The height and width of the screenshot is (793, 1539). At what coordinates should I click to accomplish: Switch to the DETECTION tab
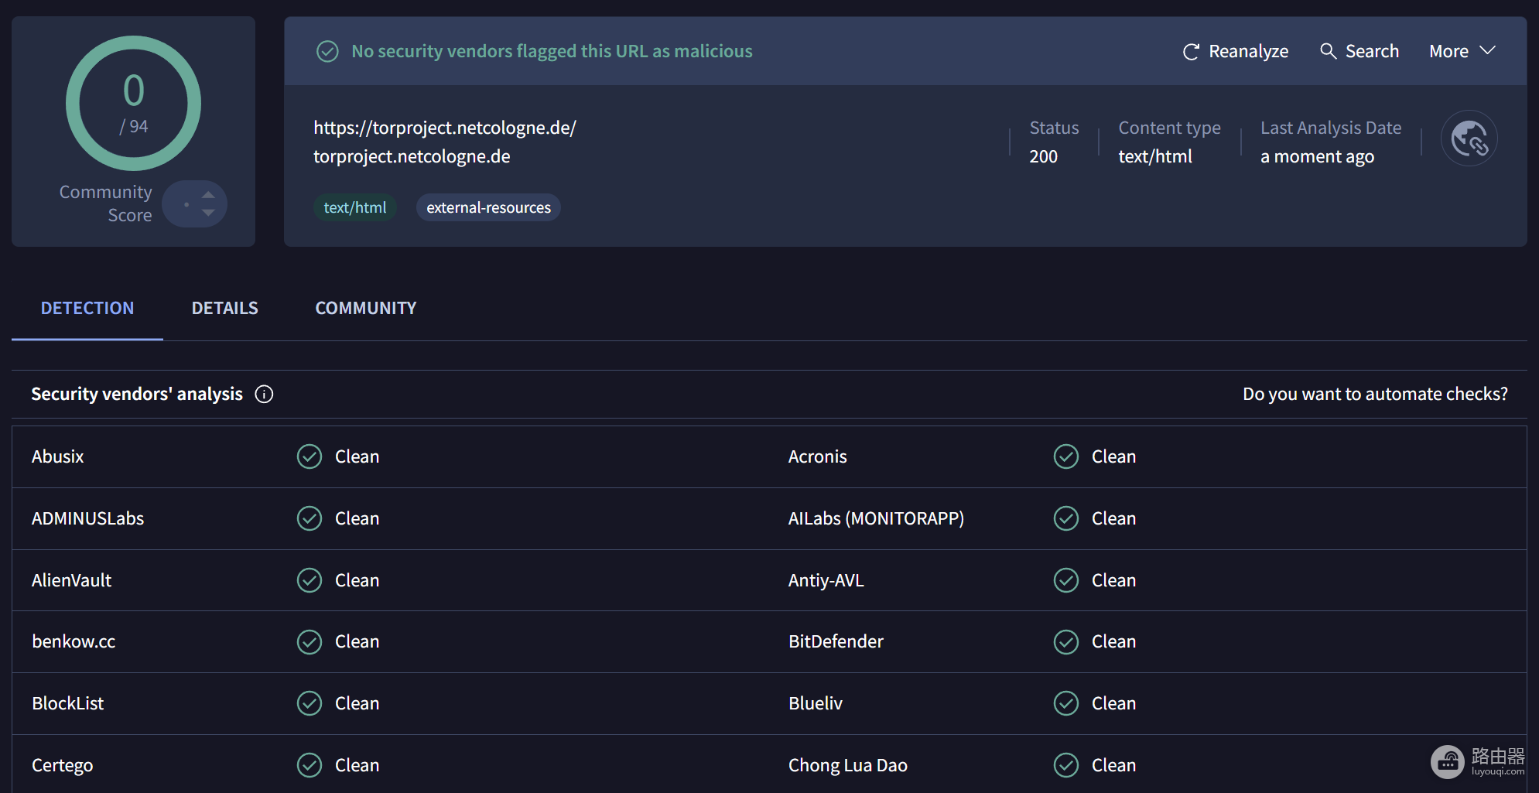click(x=87, y=308)
